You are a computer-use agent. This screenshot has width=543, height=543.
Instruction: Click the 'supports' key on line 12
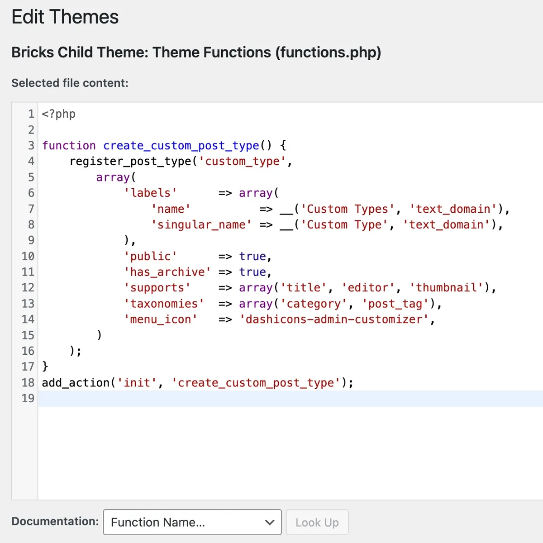(157, 288)
